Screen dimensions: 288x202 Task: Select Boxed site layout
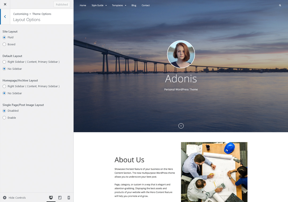[x=4, y=44]
